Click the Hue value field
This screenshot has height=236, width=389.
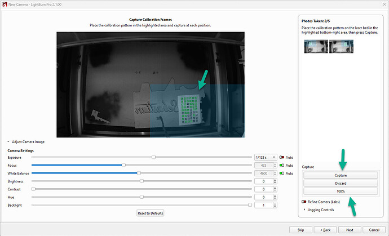(x=263, y=197)
